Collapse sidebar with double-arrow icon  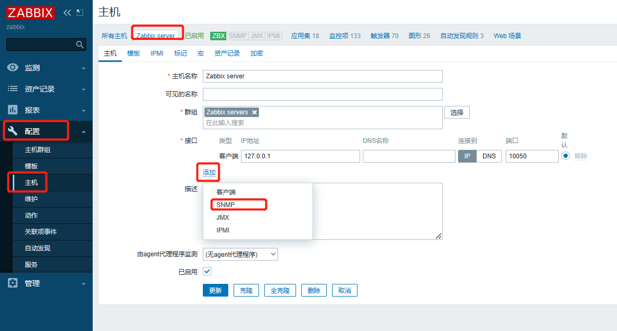(x=67, y=13)
